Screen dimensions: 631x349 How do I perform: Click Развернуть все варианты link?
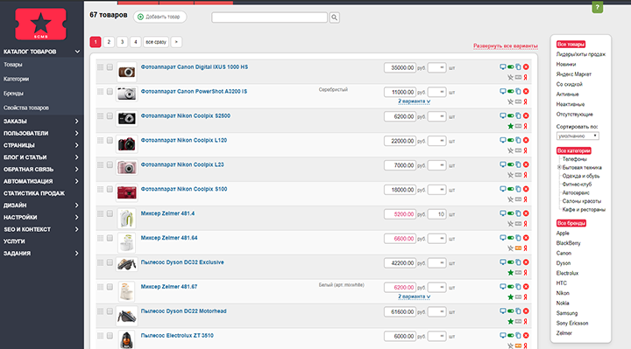(506, 45)
